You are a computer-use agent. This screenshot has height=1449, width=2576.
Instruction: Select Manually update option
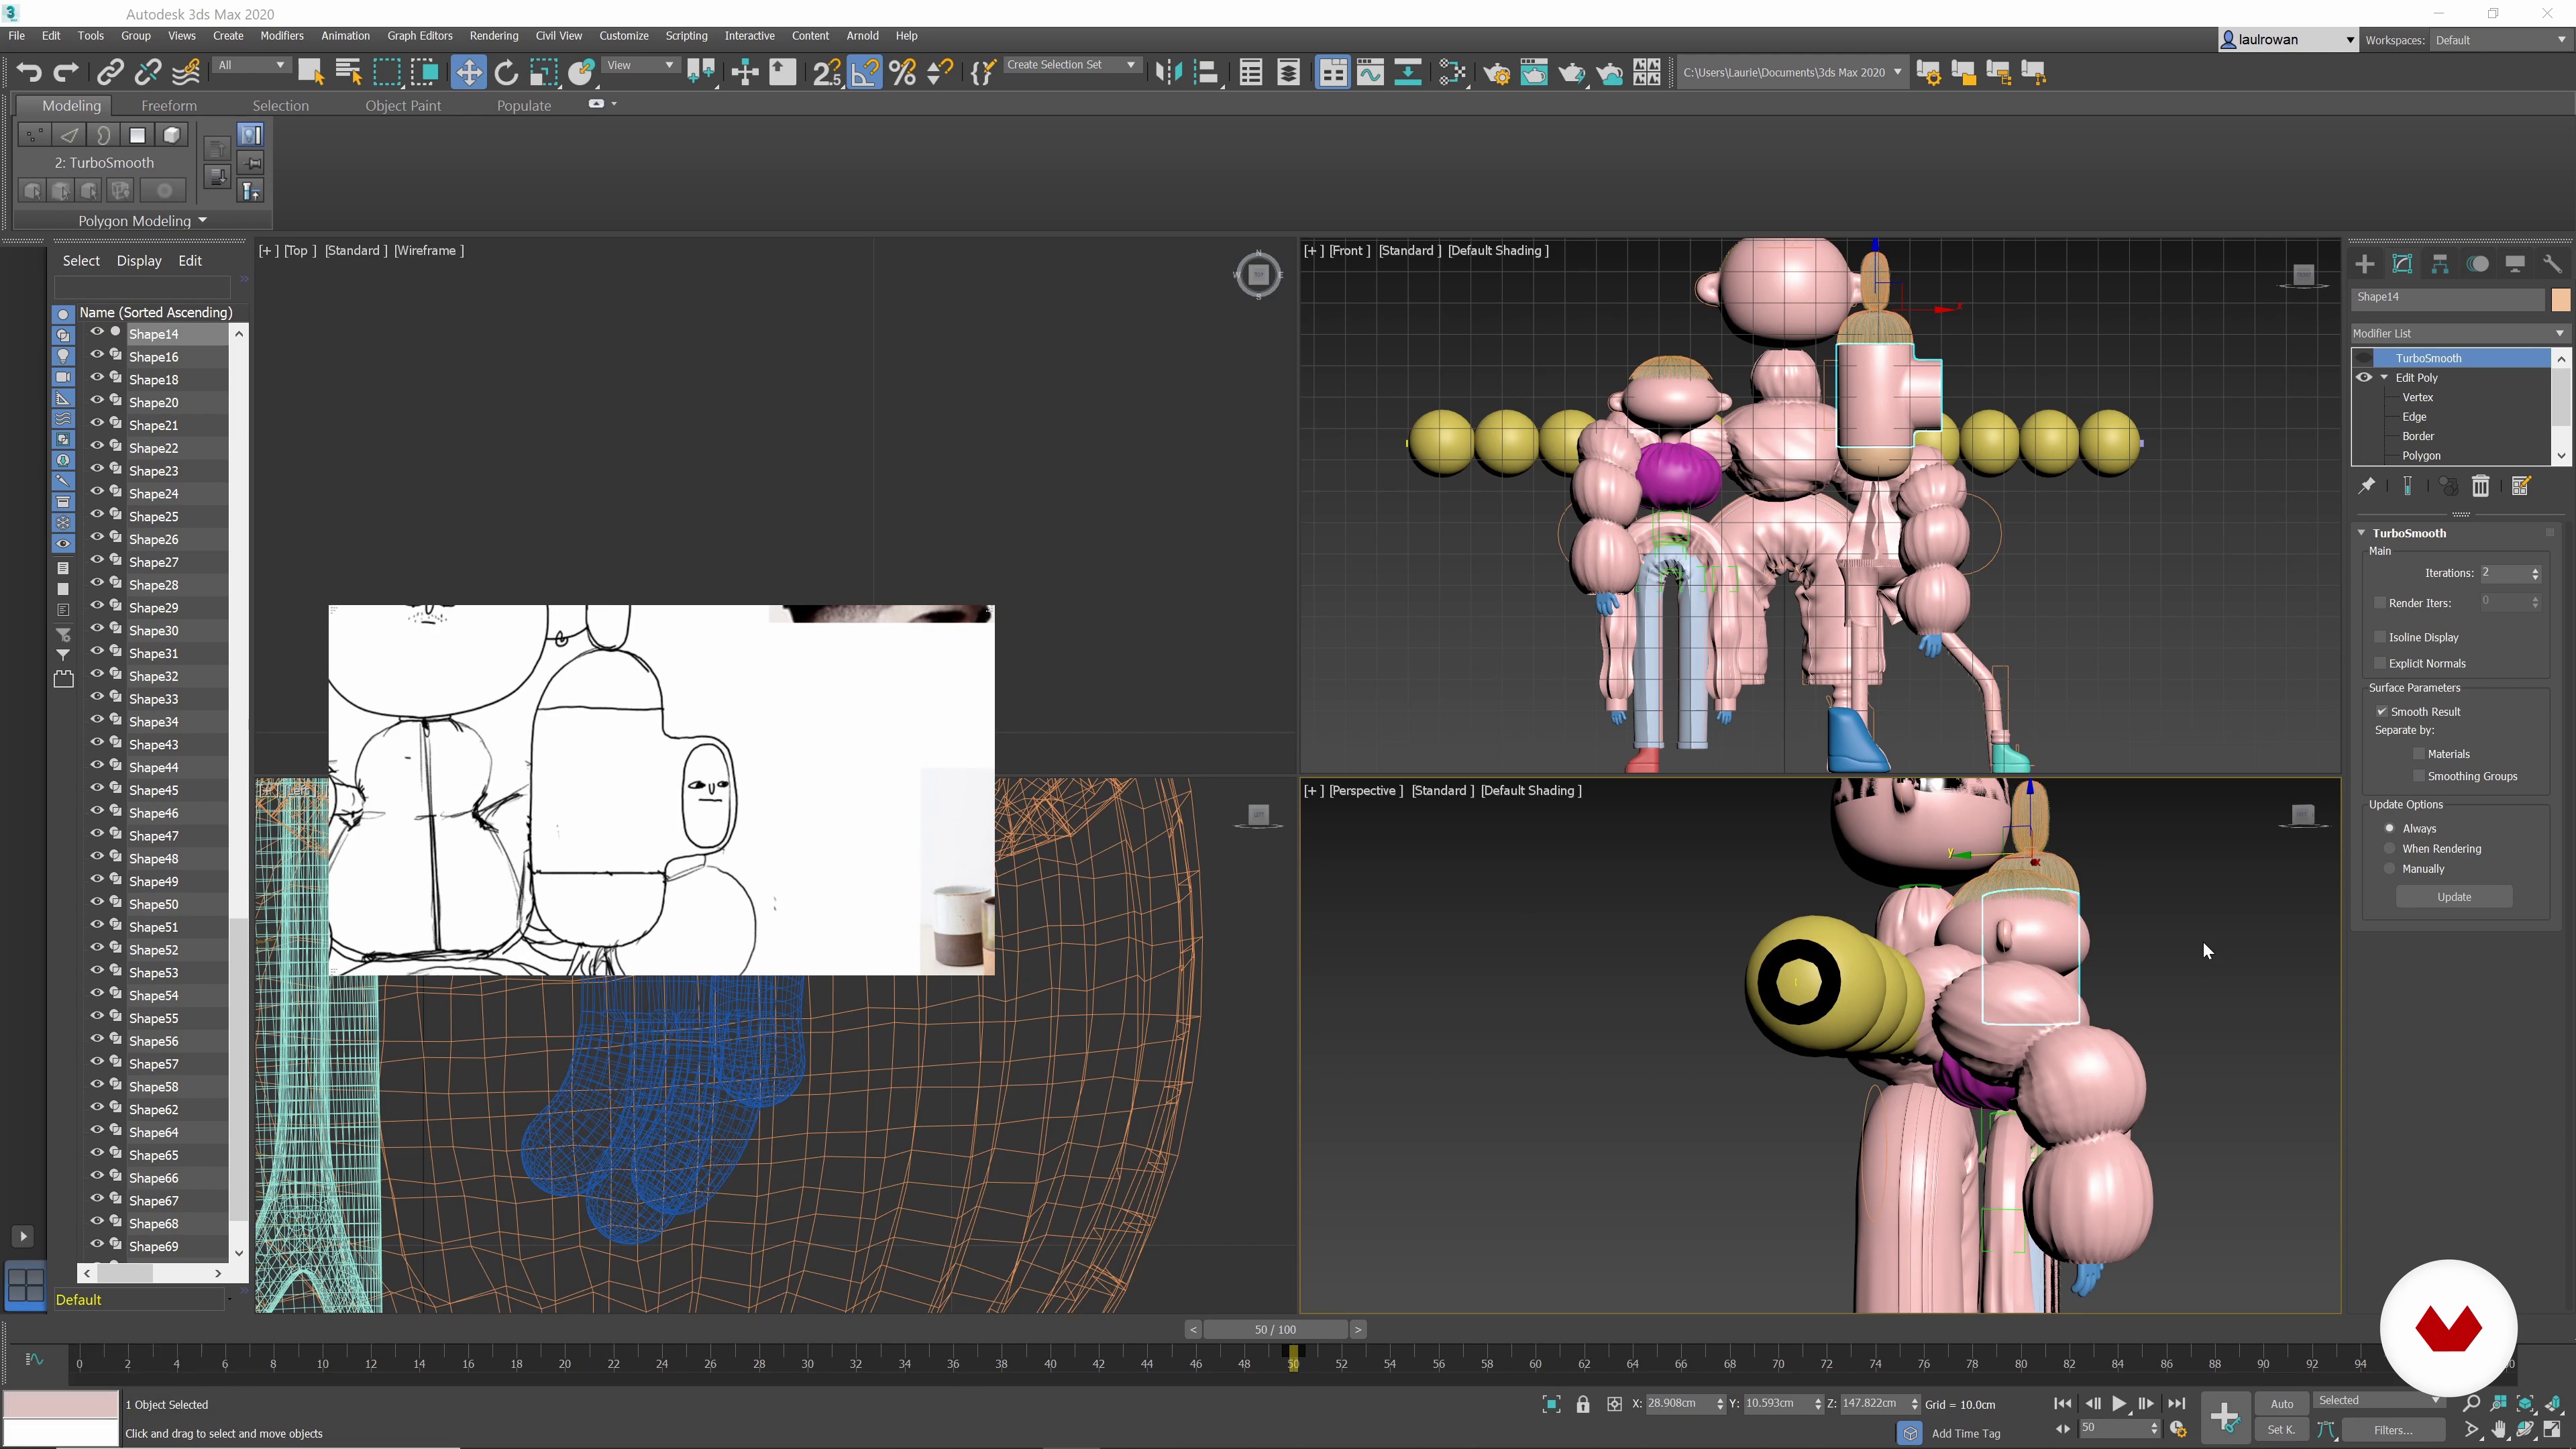(2390, 868)
